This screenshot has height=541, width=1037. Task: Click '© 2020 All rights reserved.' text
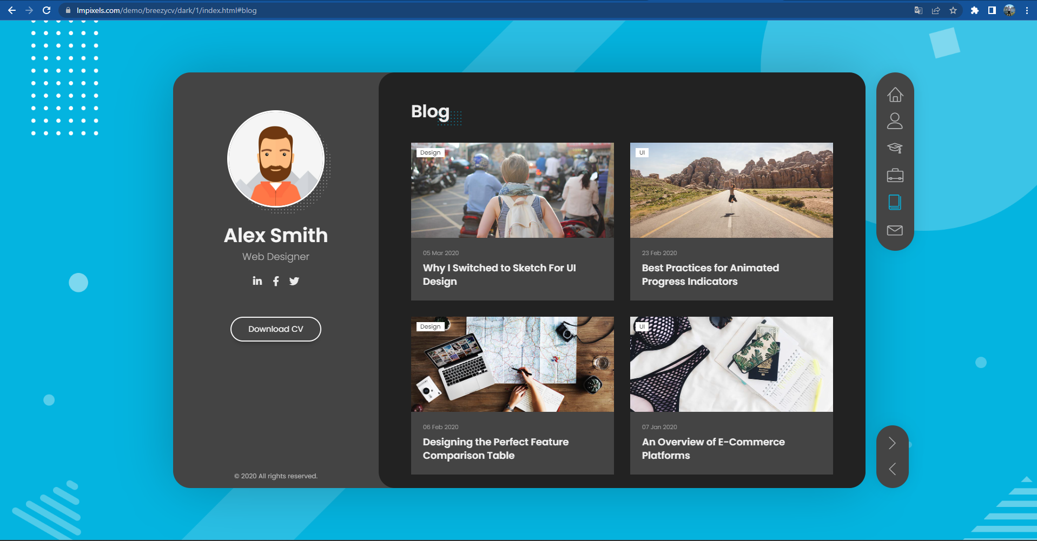(276, 476)
